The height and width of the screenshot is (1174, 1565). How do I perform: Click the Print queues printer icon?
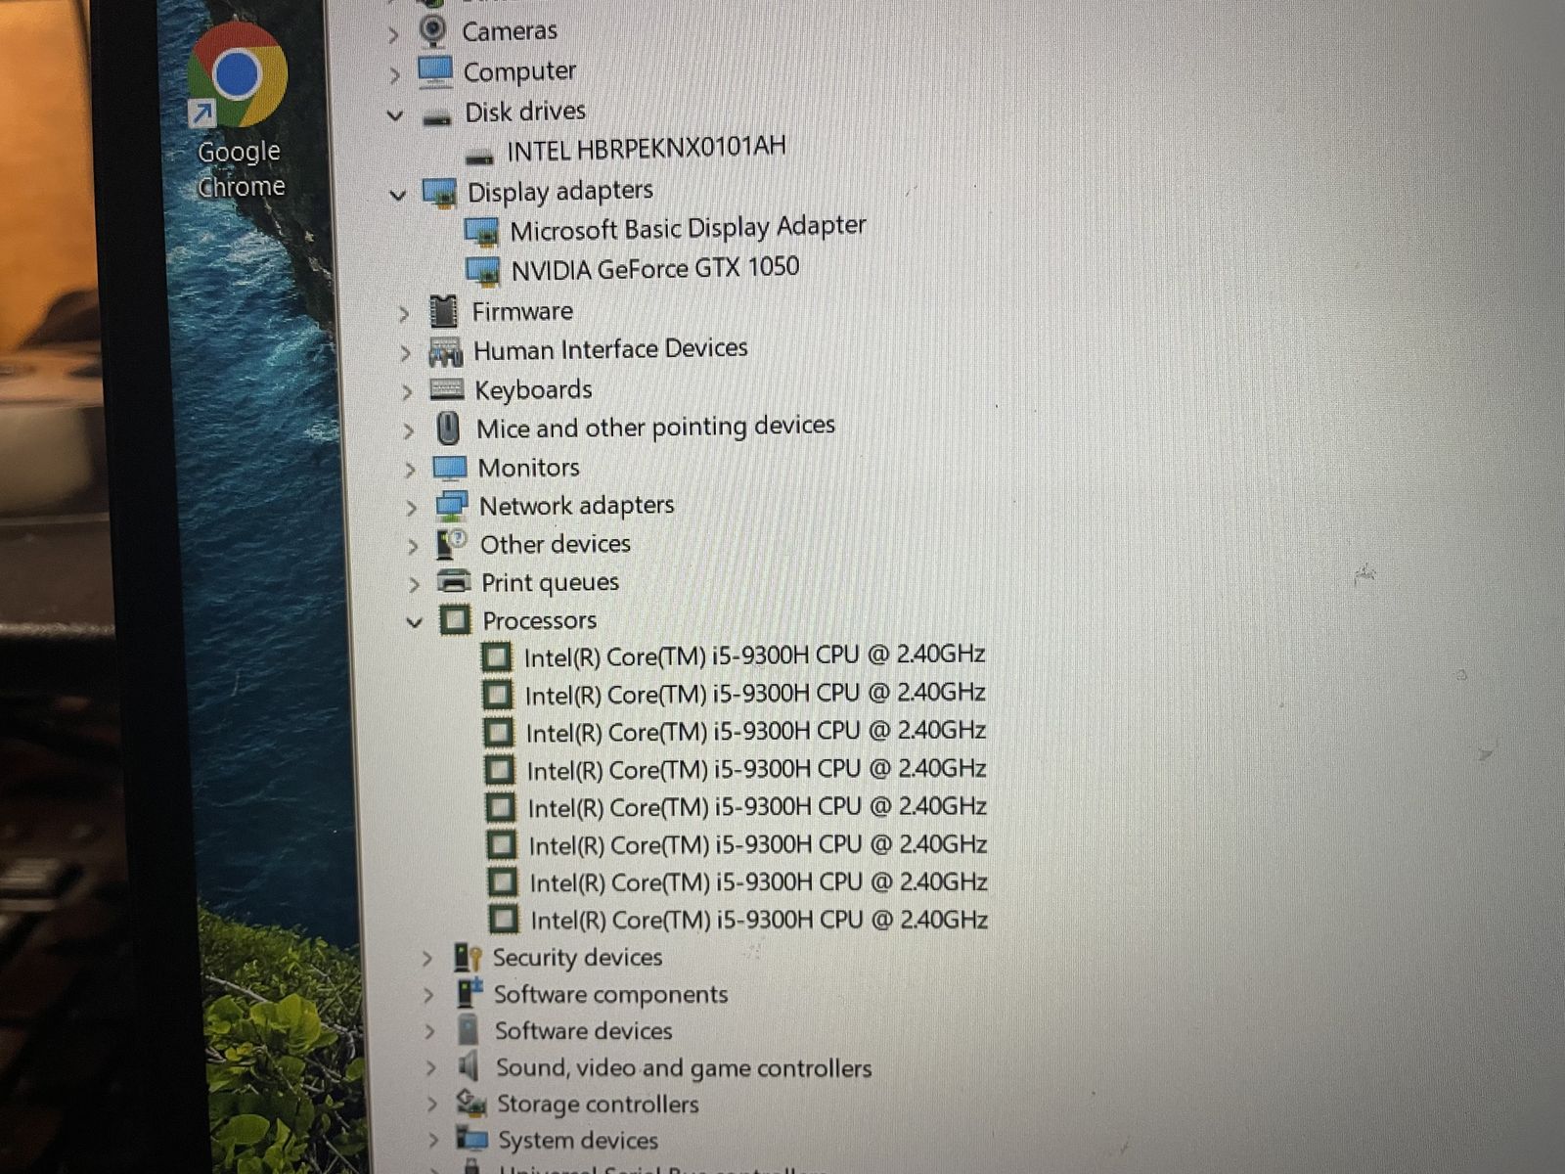click(453, 582)
